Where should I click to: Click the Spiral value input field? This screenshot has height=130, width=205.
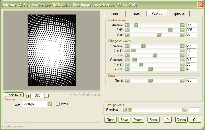click(191, 81)
